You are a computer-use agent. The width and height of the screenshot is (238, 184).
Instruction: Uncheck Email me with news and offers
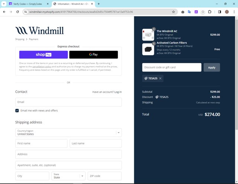tap(17, 111)
